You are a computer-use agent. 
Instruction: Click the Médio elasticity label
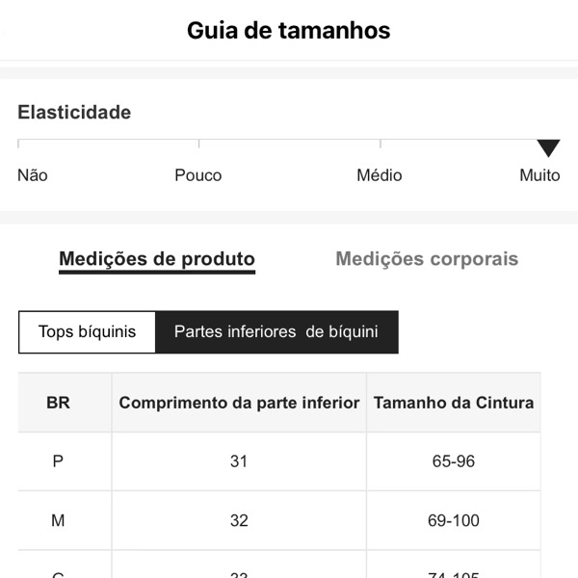[380, 175]
